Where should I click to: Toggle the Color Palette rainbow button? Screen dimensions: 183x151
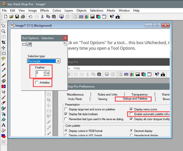click(x=87, y=17)
